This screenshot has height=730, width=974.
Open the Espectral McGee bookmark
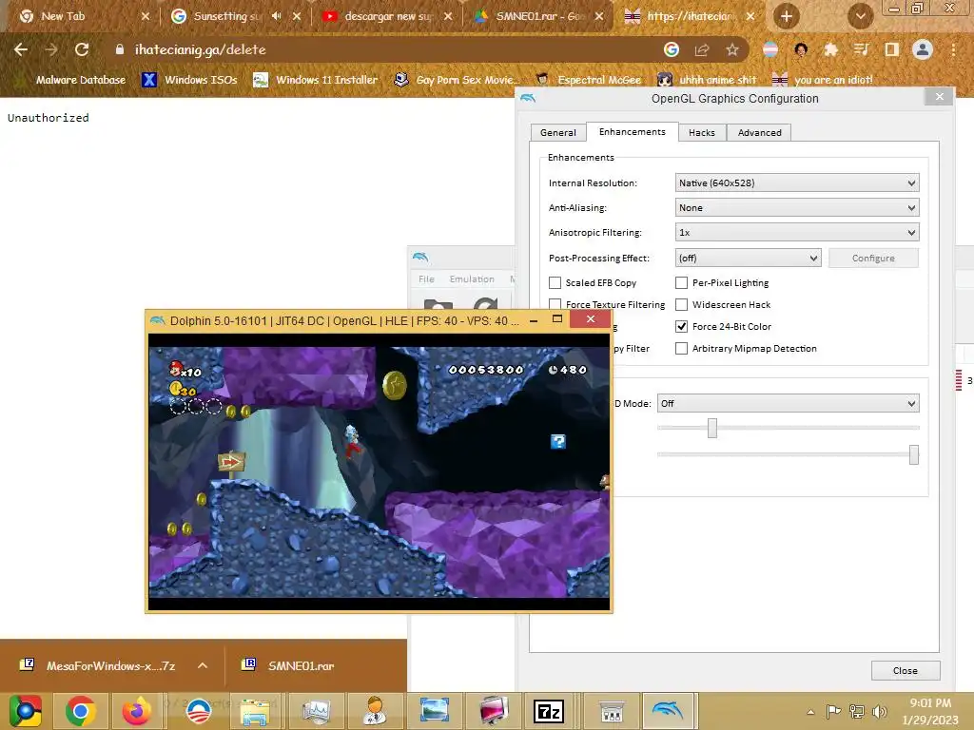[x=590, y=80]
